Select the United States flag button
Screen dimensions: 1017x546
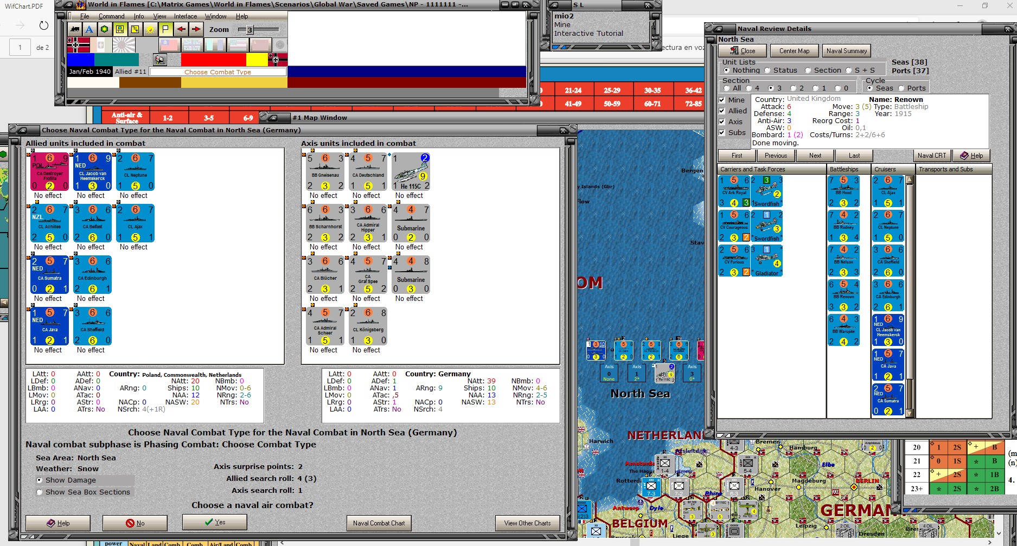238,45
